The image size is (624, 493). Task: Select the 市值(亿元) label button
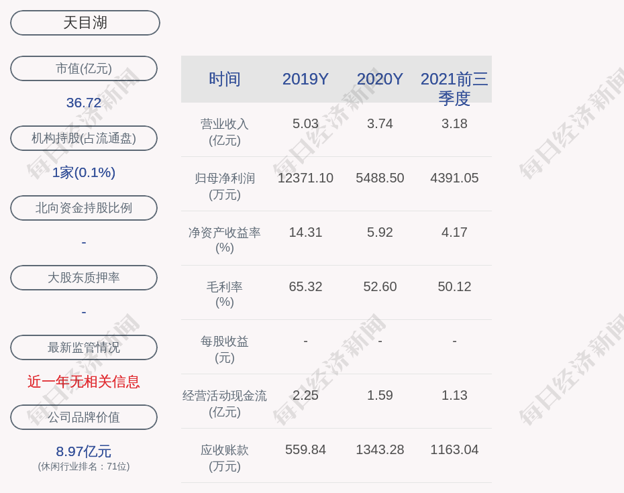[x=84, y=68]
